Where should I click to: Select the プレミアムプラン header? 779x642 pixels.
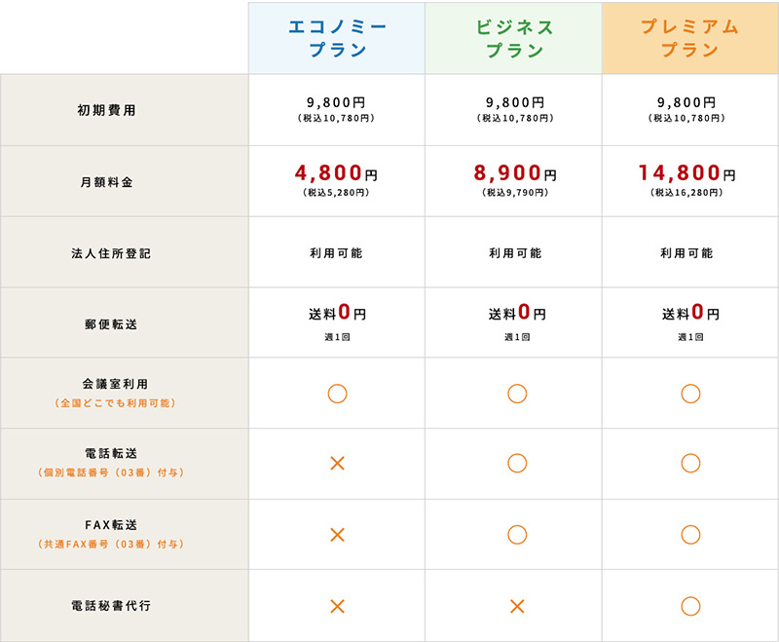pos(690,38)
